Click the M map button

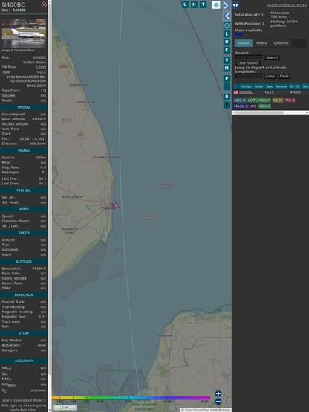click(x=227, y=68)
